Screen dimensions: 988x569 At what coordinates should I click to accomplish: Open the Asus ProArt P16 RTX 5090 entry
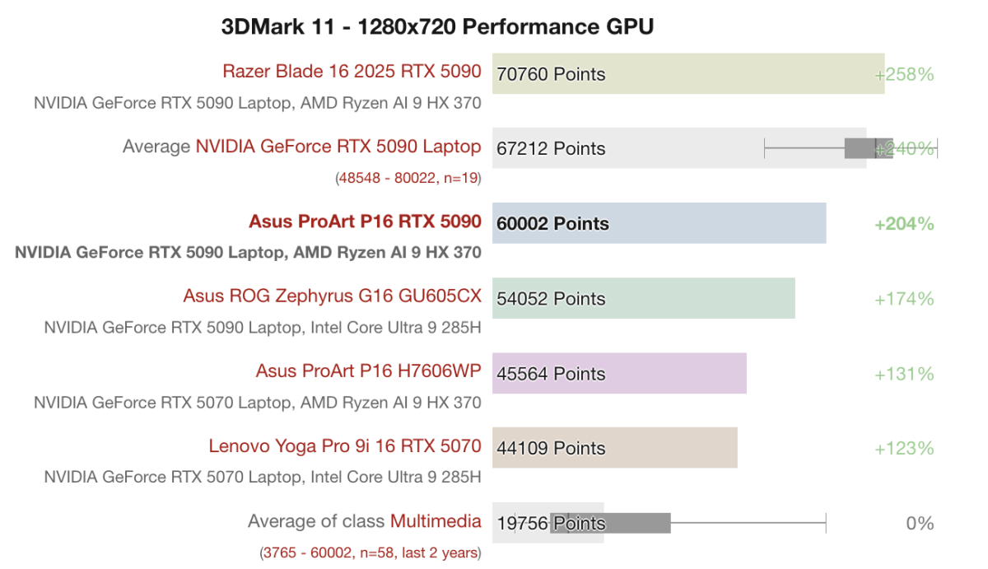click(x=365, y=222)
